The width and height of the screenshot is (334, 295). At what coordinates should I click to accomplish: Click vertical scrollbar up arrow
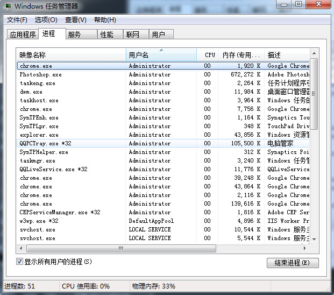click(314, 53)
